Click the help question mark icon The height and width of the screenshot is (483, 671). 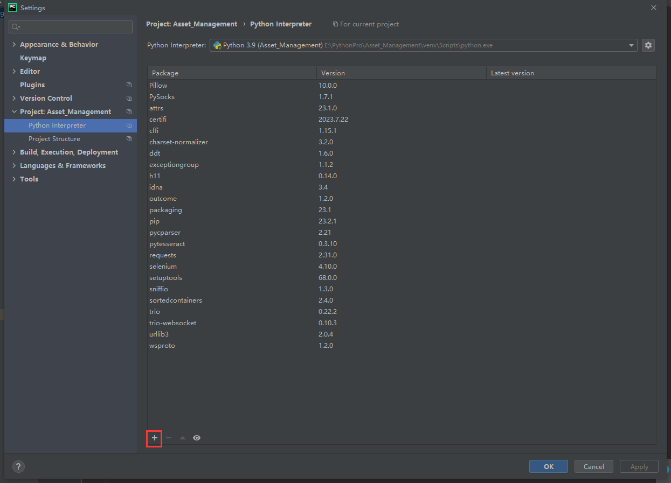[19, 467]
